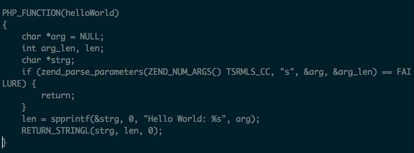
Task: Click the char *strg declaration line
Action: tap(48, 61)
